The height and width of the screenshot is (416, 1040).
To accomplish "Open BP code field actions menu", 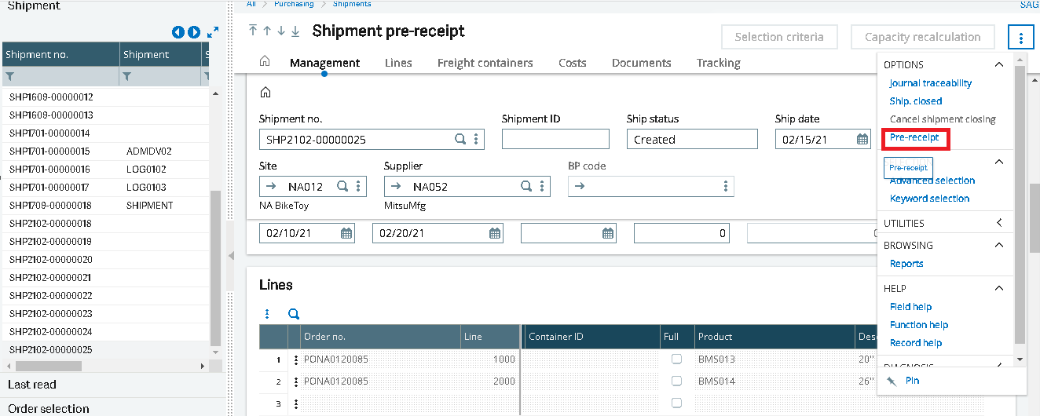I will click(725, 186).
